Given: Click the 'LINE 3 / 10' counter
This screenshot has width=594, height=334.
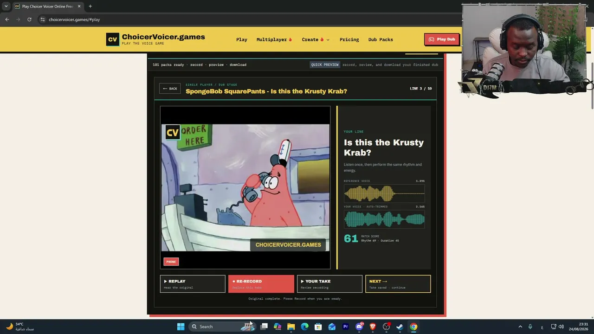Looking at the screenshot, I should pyautogui.click(x=420, y=89).
